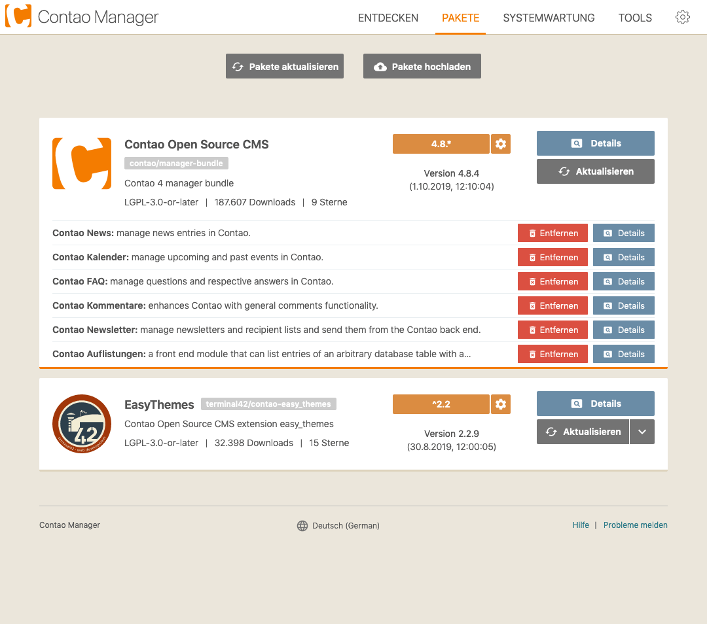Expand the EasyThemes Aktualisieren dropdown arrow
The height and width of the screenshot is (624, 707).
[x=642, y=432]
